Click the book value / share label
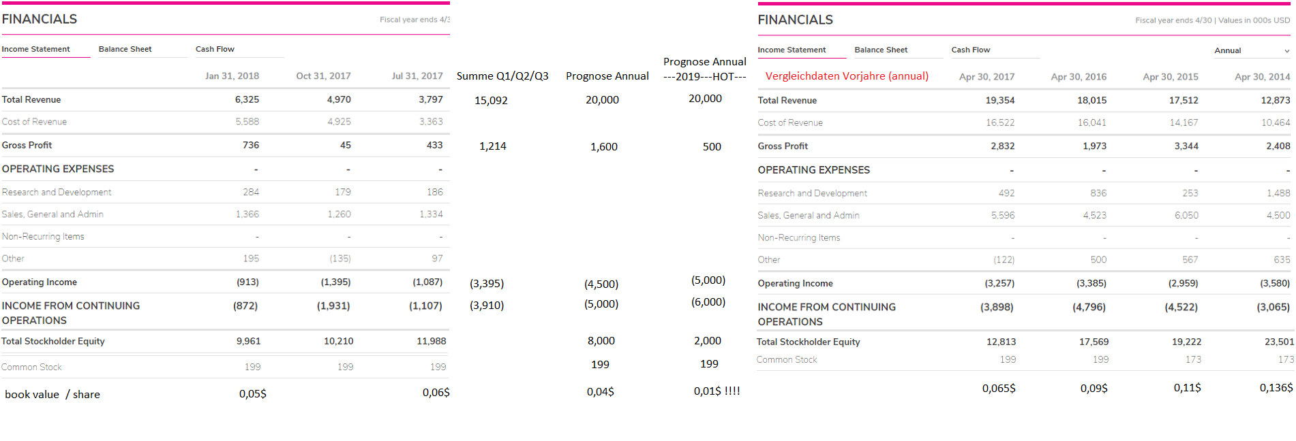Image resolution: width=1296 pixels, height=441 pixels. (x=52, y=394)
